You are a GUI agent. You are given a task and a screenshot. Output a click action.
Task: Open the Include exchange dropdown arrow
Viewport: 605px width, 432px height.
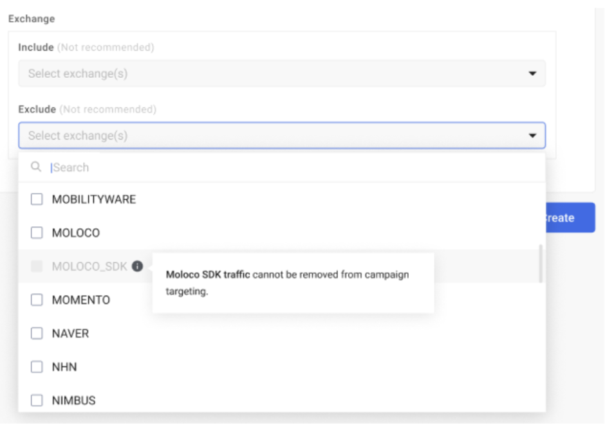pyautogui.click(x=532, y=73)
